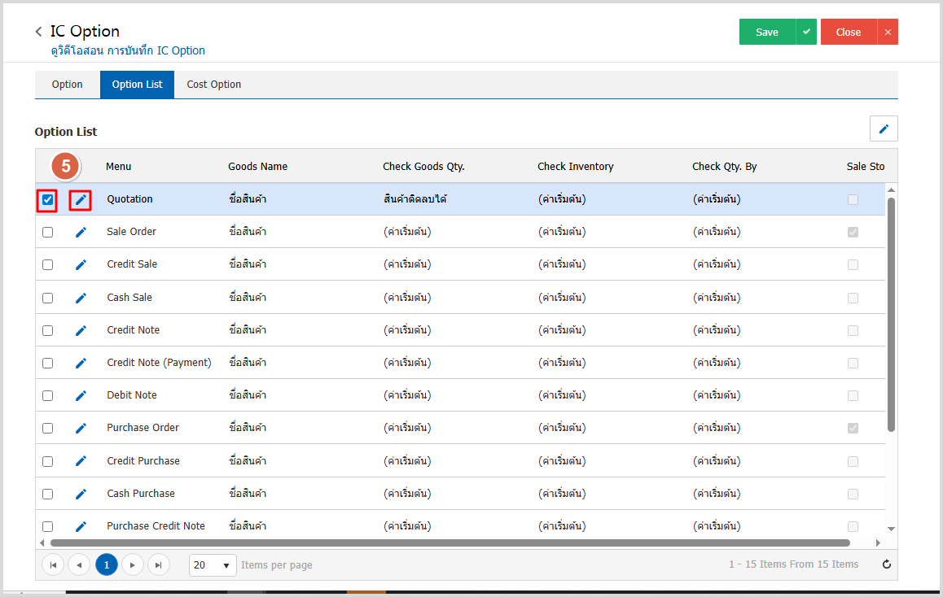Switch to the Cost Option tab
The image size is (943, 597).
213,85
